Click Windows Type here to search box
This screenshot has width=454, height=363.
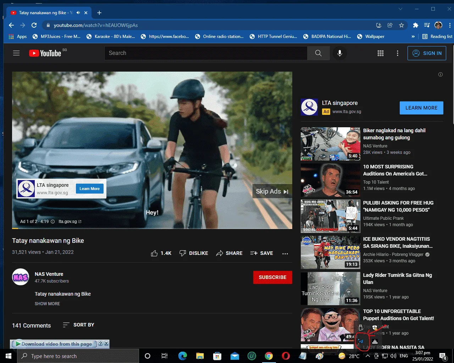point(78,356)
